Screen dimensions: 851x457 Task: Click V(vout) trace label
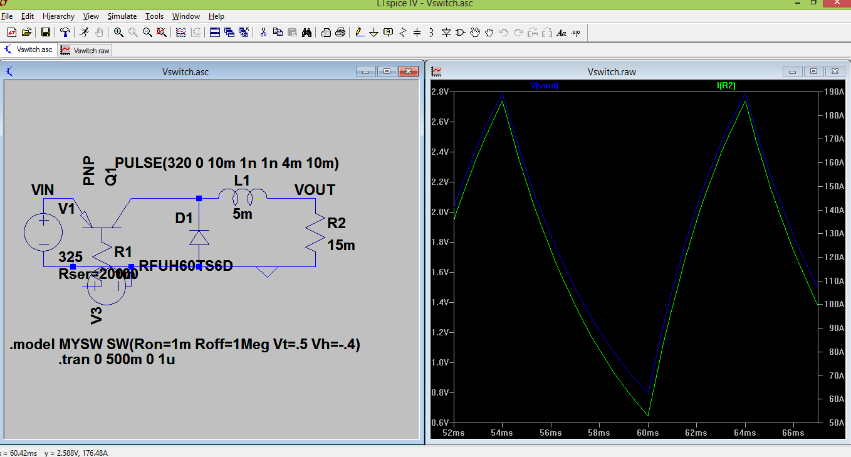pyautogui.click(x=544, y=86)
